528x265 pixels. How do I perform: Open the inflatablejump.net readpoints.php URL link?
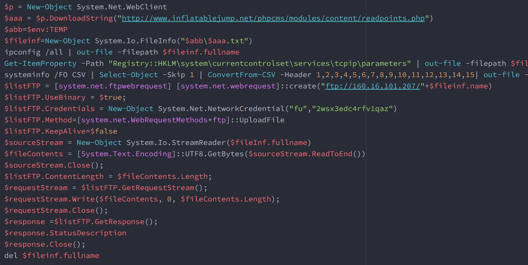[273, 18]
